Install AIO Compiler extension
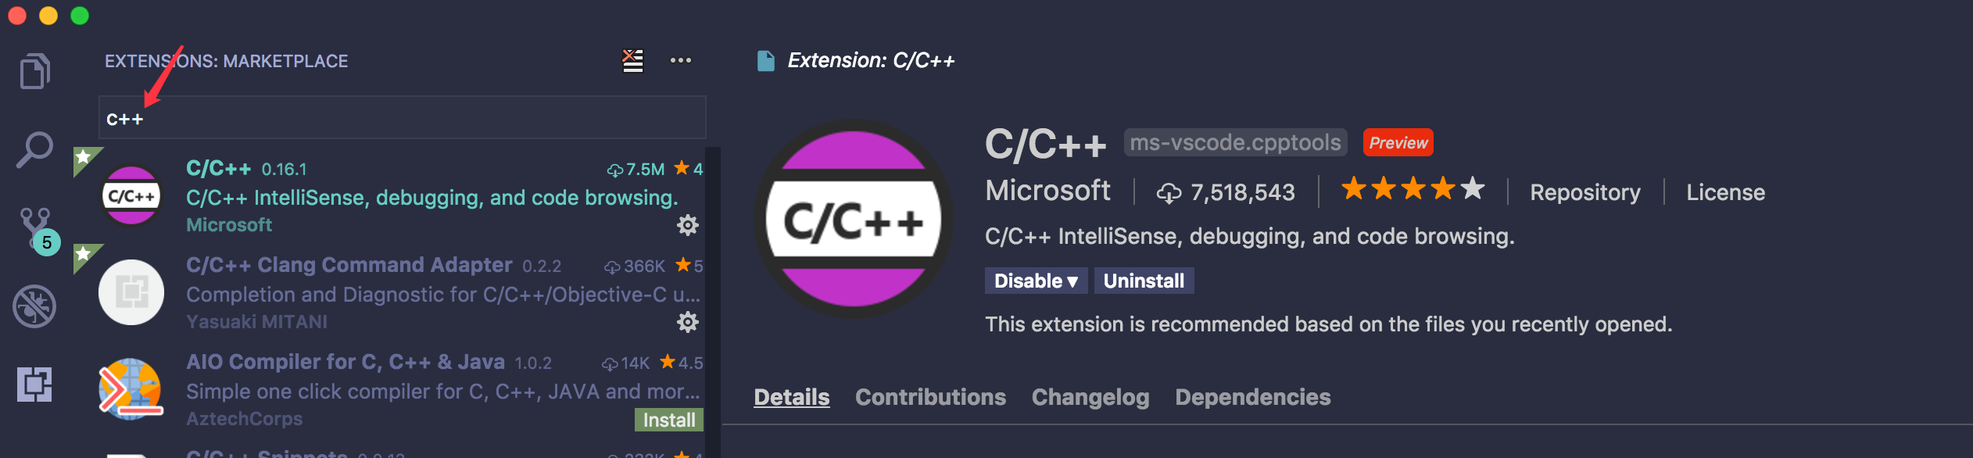The width and height of the screenshot is (1973, 458). (x=669, y=420)
